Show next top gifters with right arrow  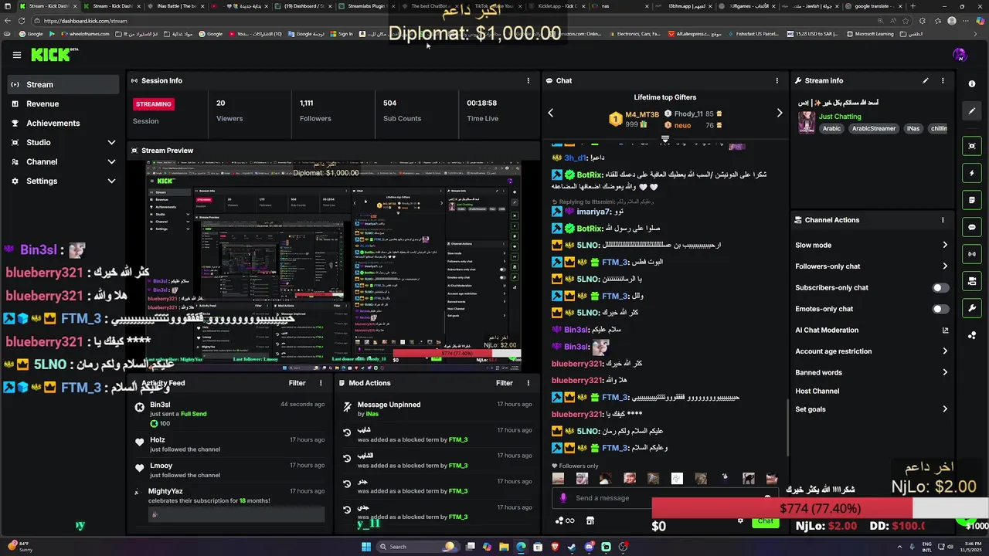tap(780, 113)
